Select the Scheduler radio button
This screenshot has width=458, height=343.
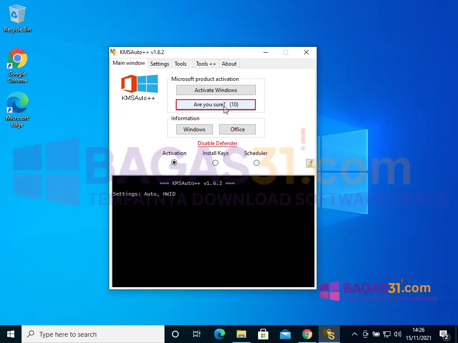point(256,163)
